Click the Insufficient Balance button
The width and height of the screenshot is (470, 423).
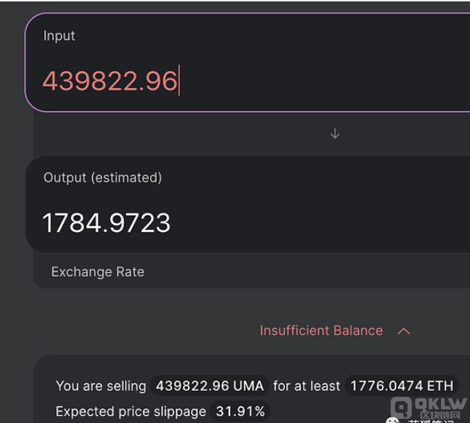tap(334, 331)
